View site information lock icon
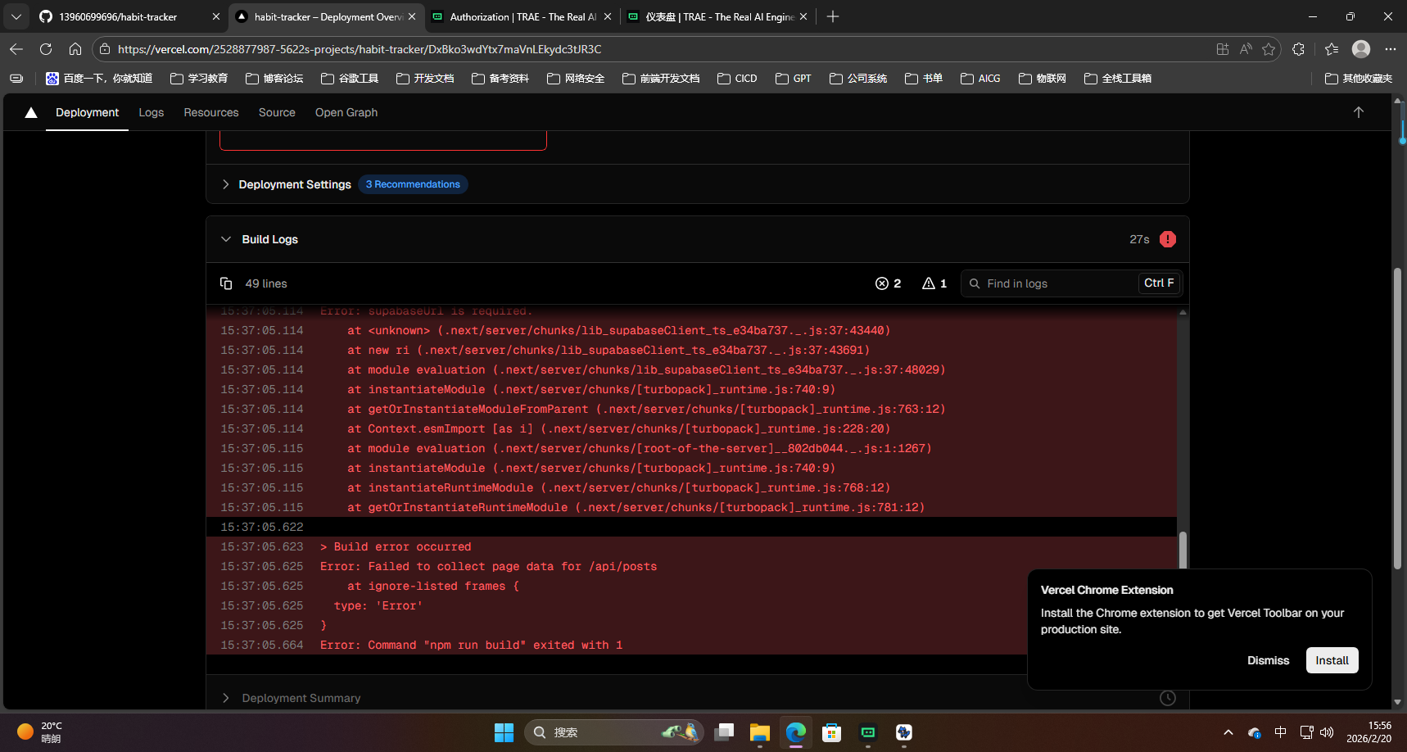 point(105,49)
